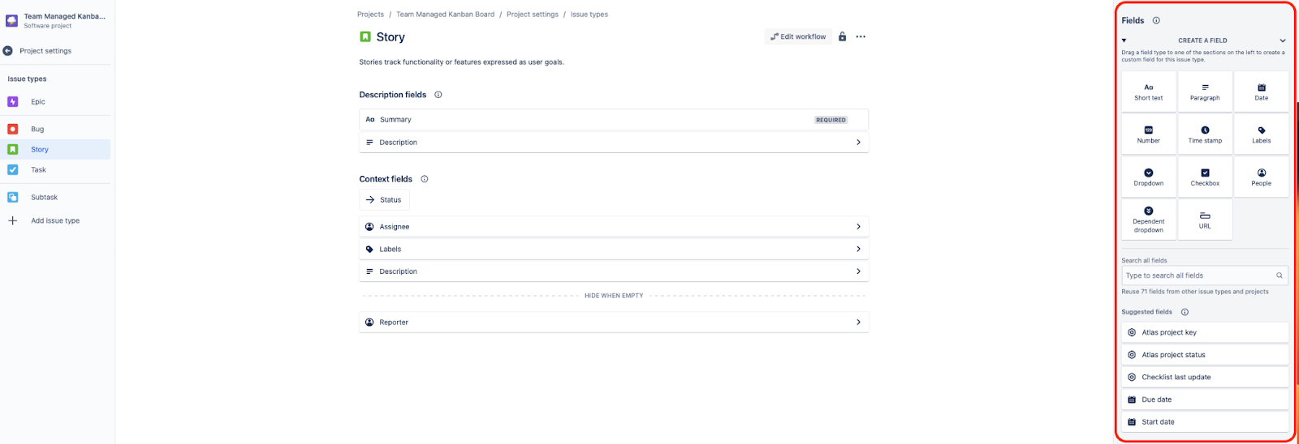Viewport: 1299px width, 444px height.
Task: Click the Story title heading text
Action: (391, 37)
